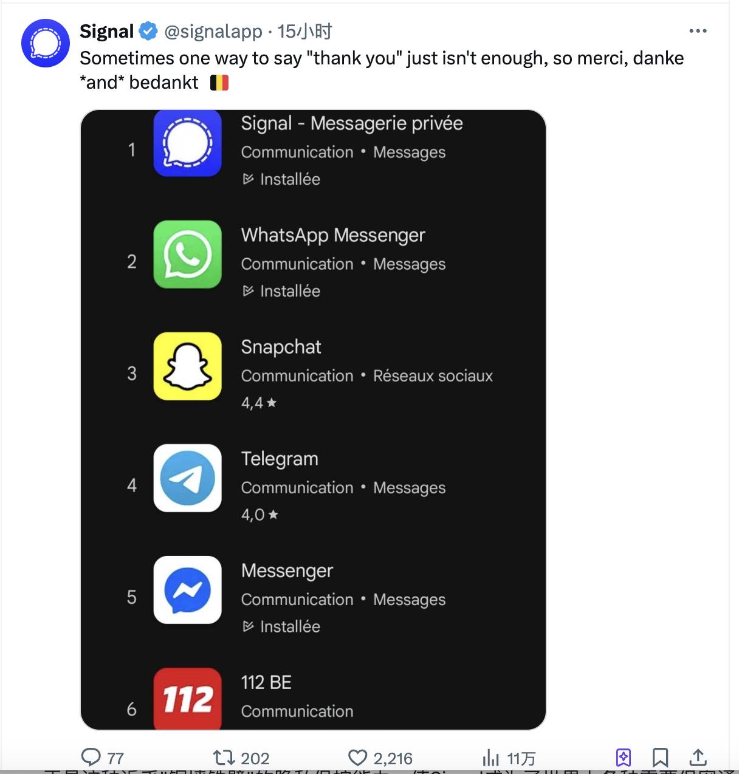This screenshot has width=739, height=774.
Task: Open the tweet's more options menu
Action: point(698,31)
